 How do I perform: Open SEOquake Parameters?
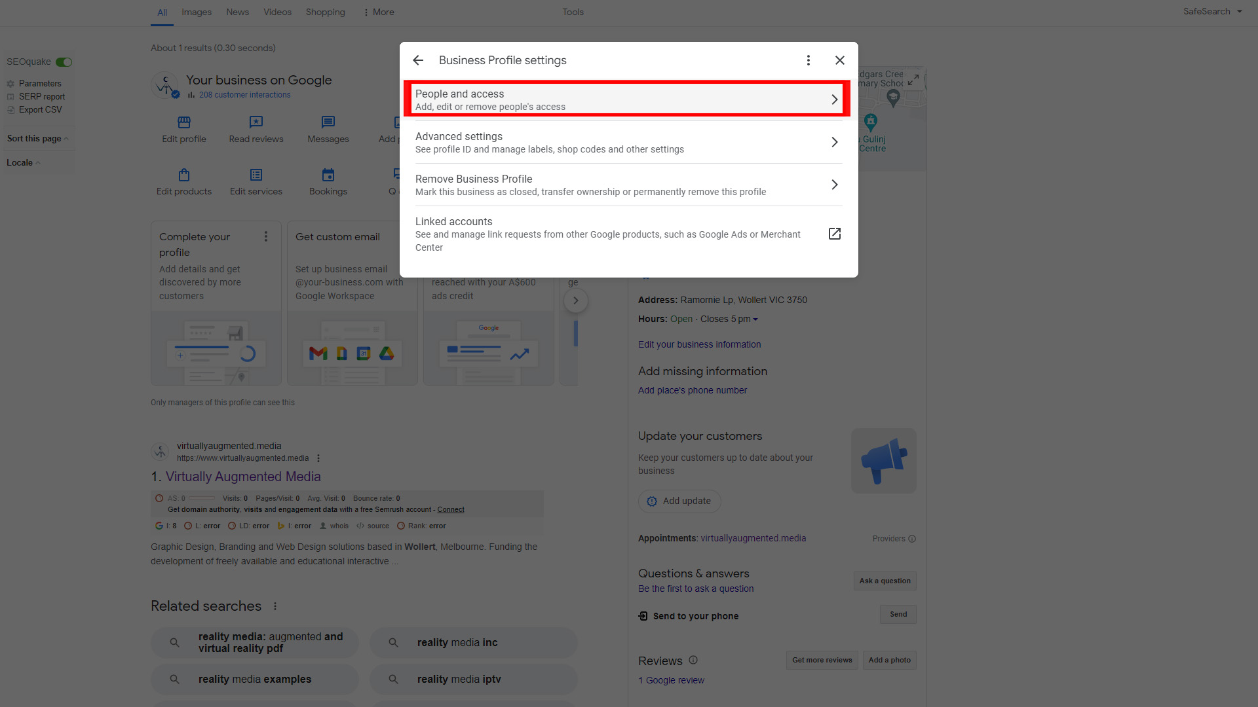pyautogui.click(x=40, y=83)
